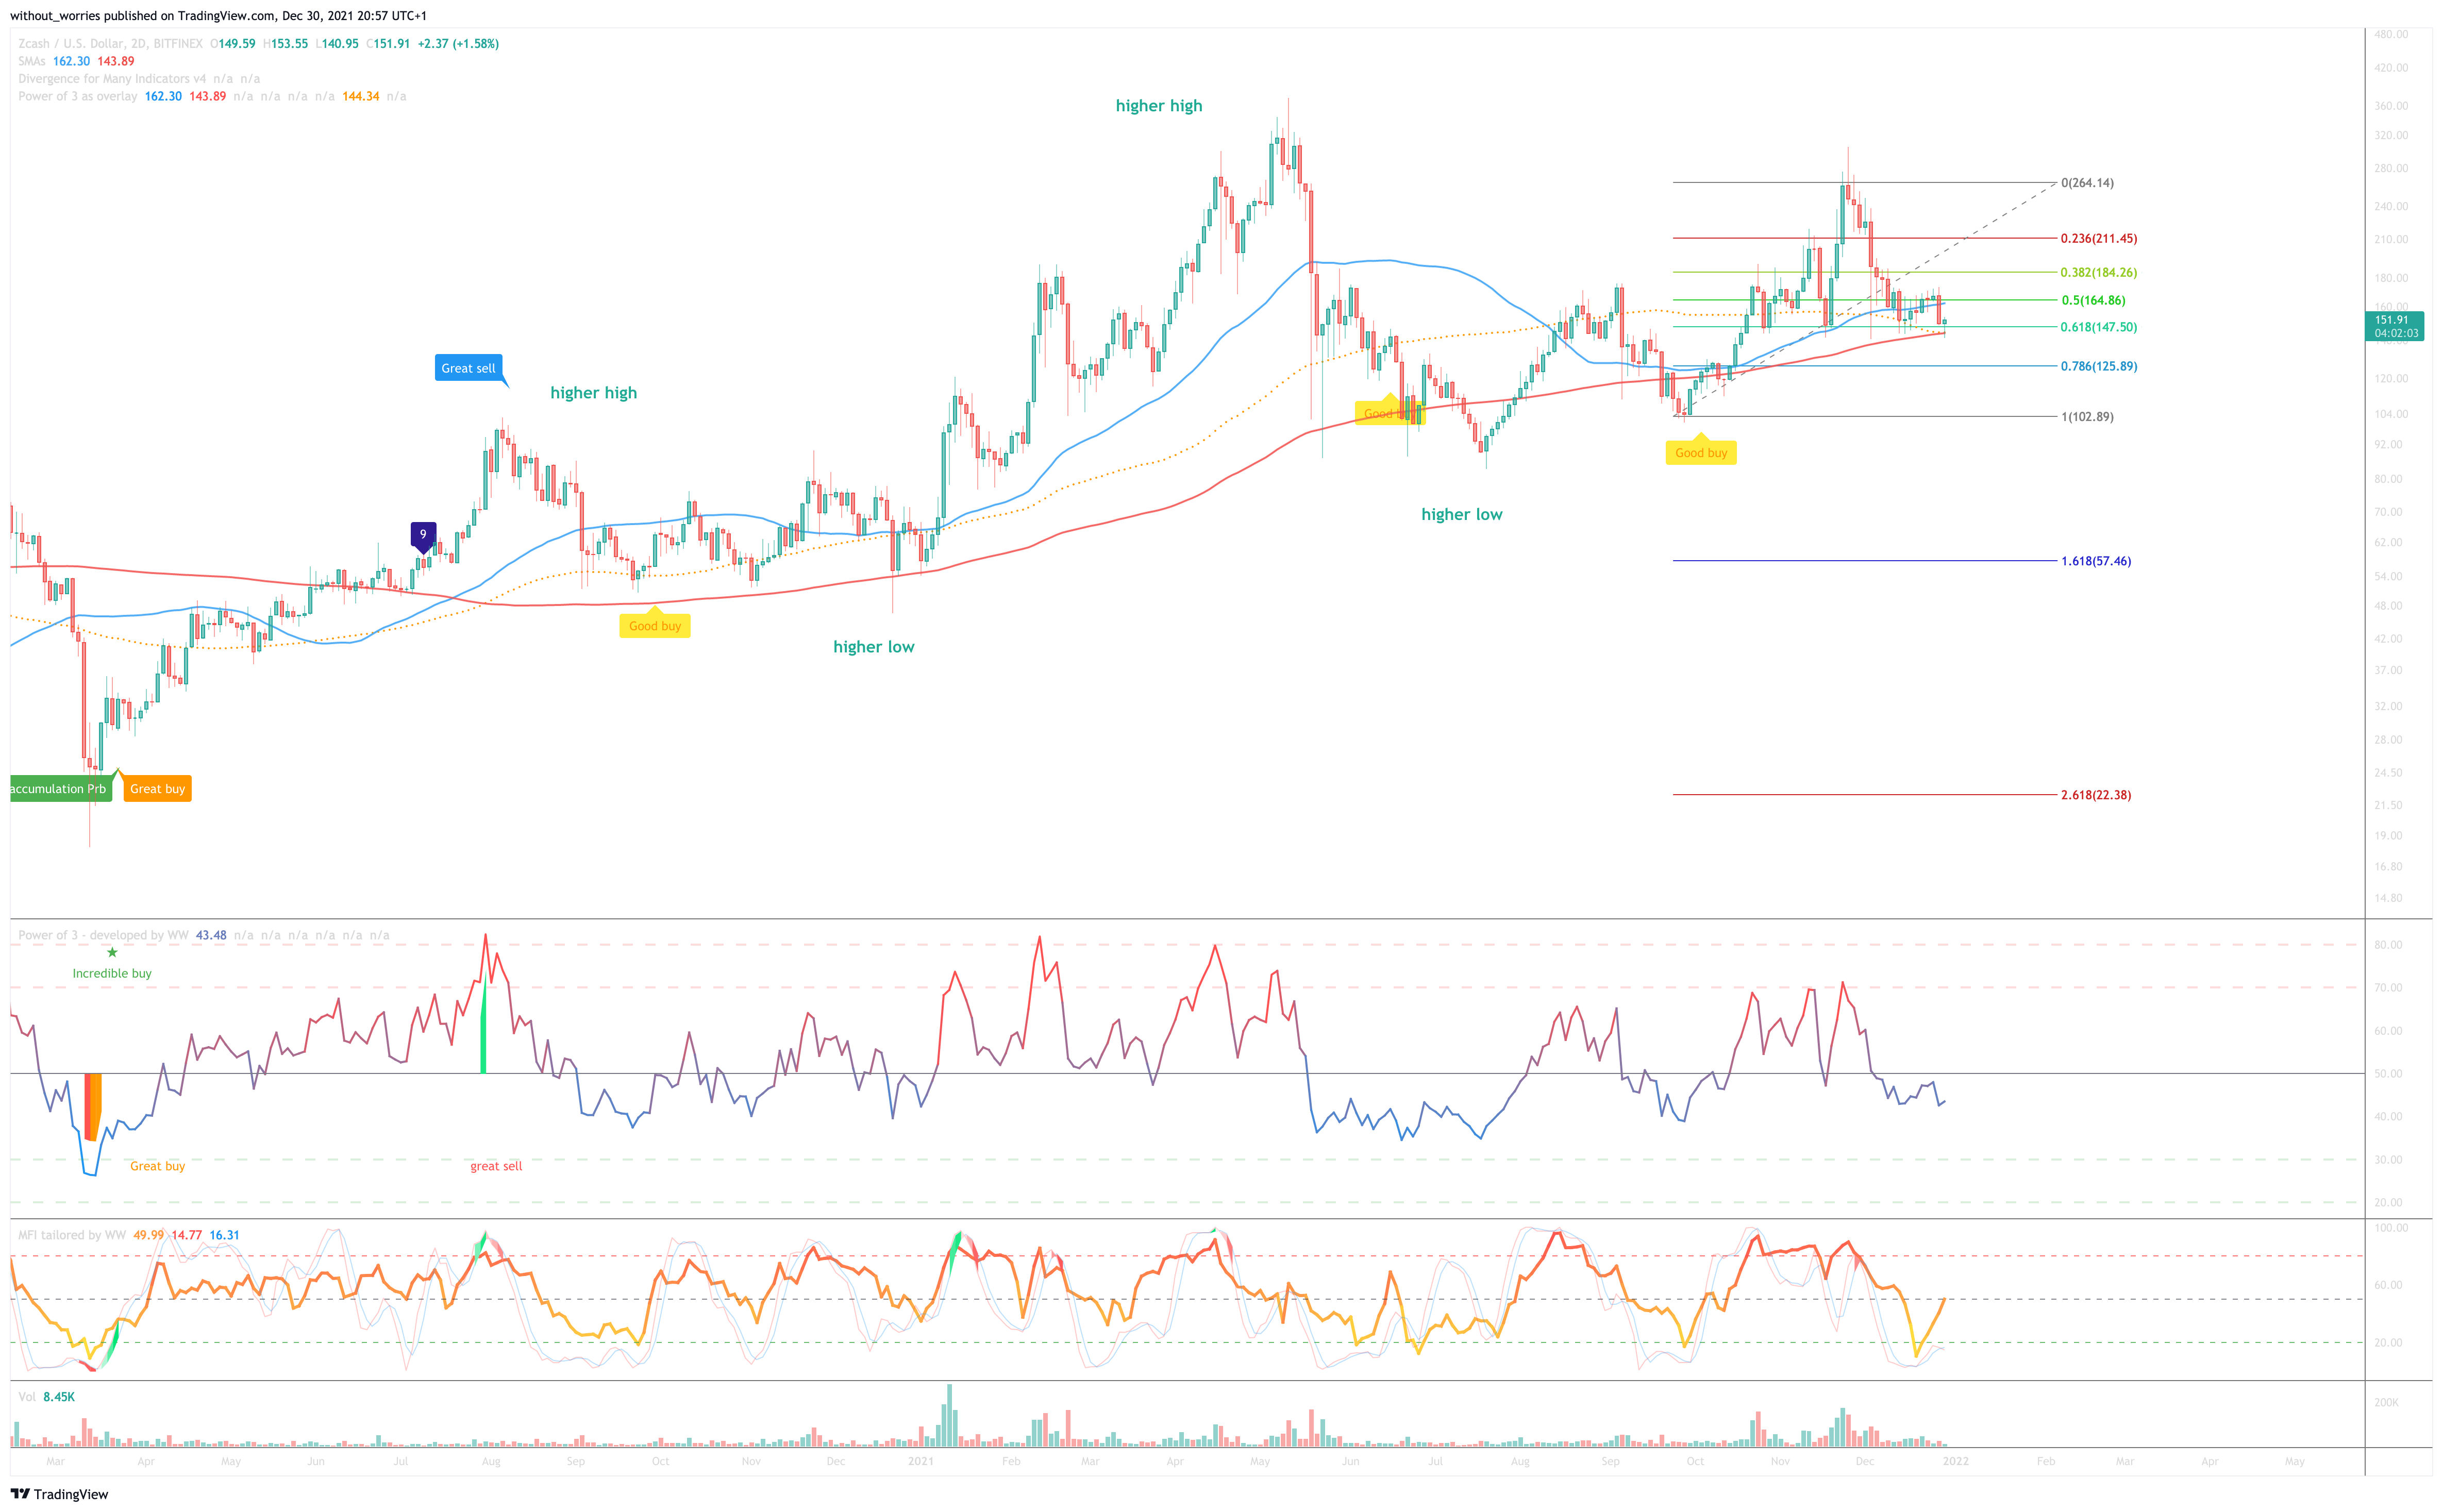Click the 'Vol' volume pane label
2443x1512 pixels.
[27, 1397]
